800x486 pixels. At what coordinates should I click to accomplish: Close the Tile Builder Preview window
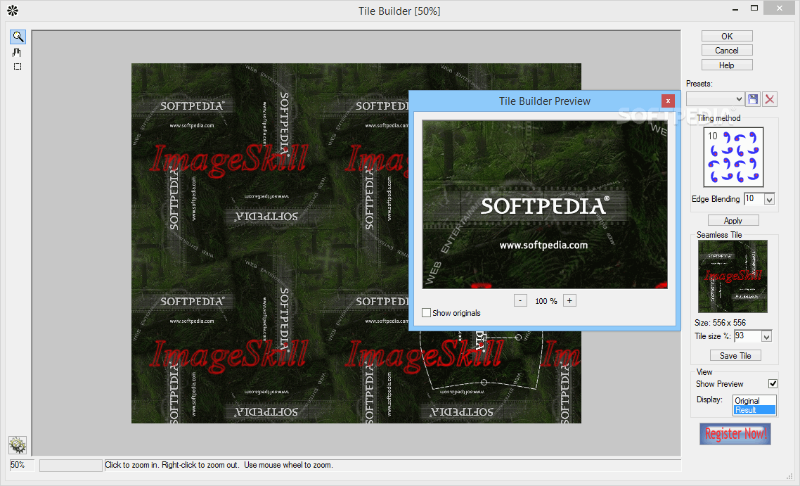point(668,101)
